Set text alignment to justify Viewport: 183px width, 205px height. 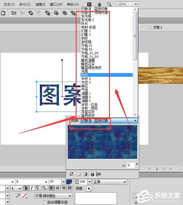[x=69, y=188]
